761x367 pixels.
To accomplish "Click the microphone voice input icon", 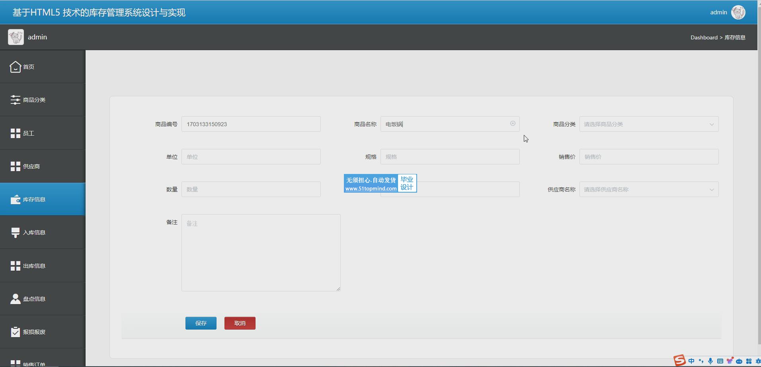I will pos(710,361).
